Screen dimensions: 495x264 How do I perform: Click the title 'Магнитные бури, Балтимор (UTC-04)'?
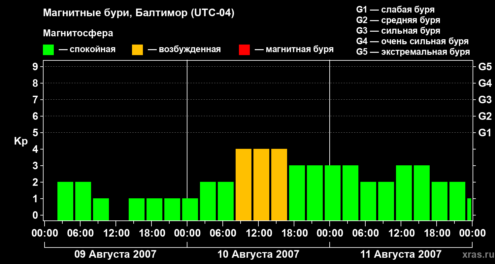[x=139, y=14]
